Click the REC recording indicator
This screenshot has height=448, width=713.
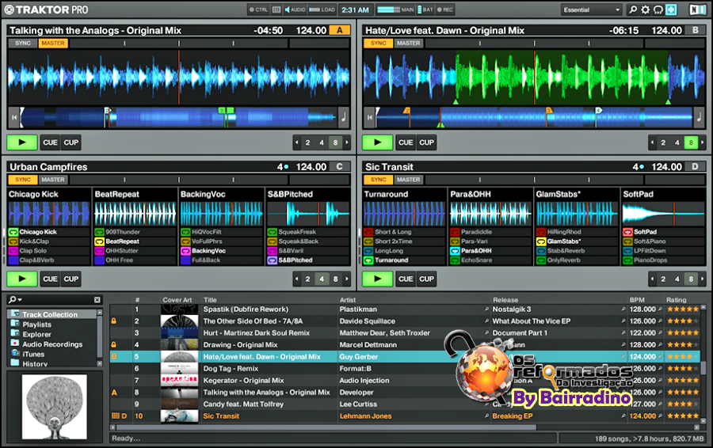[445, 9]
